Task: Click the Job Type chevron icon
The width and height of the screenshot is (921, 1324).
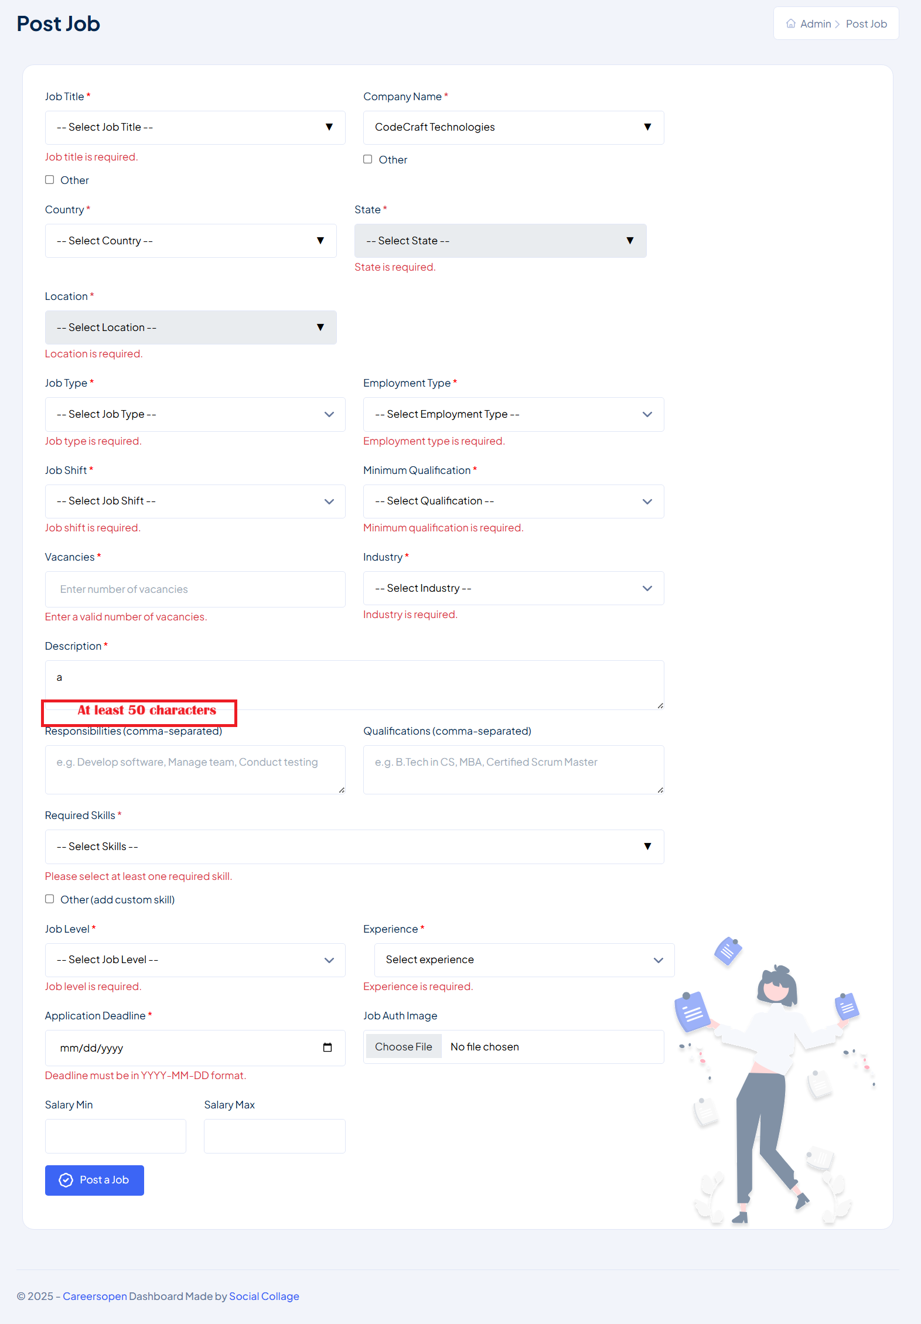Action: tap(329, 414)
